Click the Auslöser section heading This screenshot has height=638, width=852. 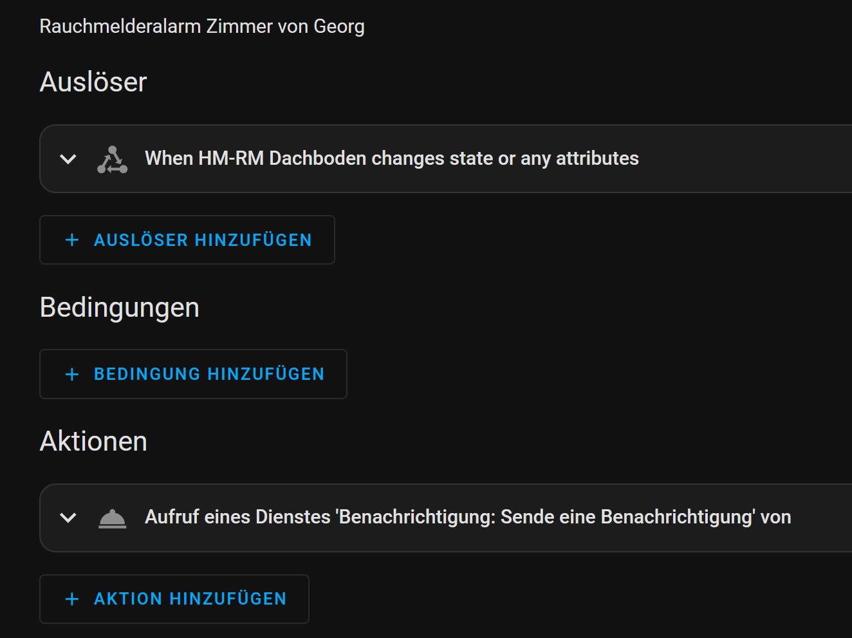tap(93, 82)
